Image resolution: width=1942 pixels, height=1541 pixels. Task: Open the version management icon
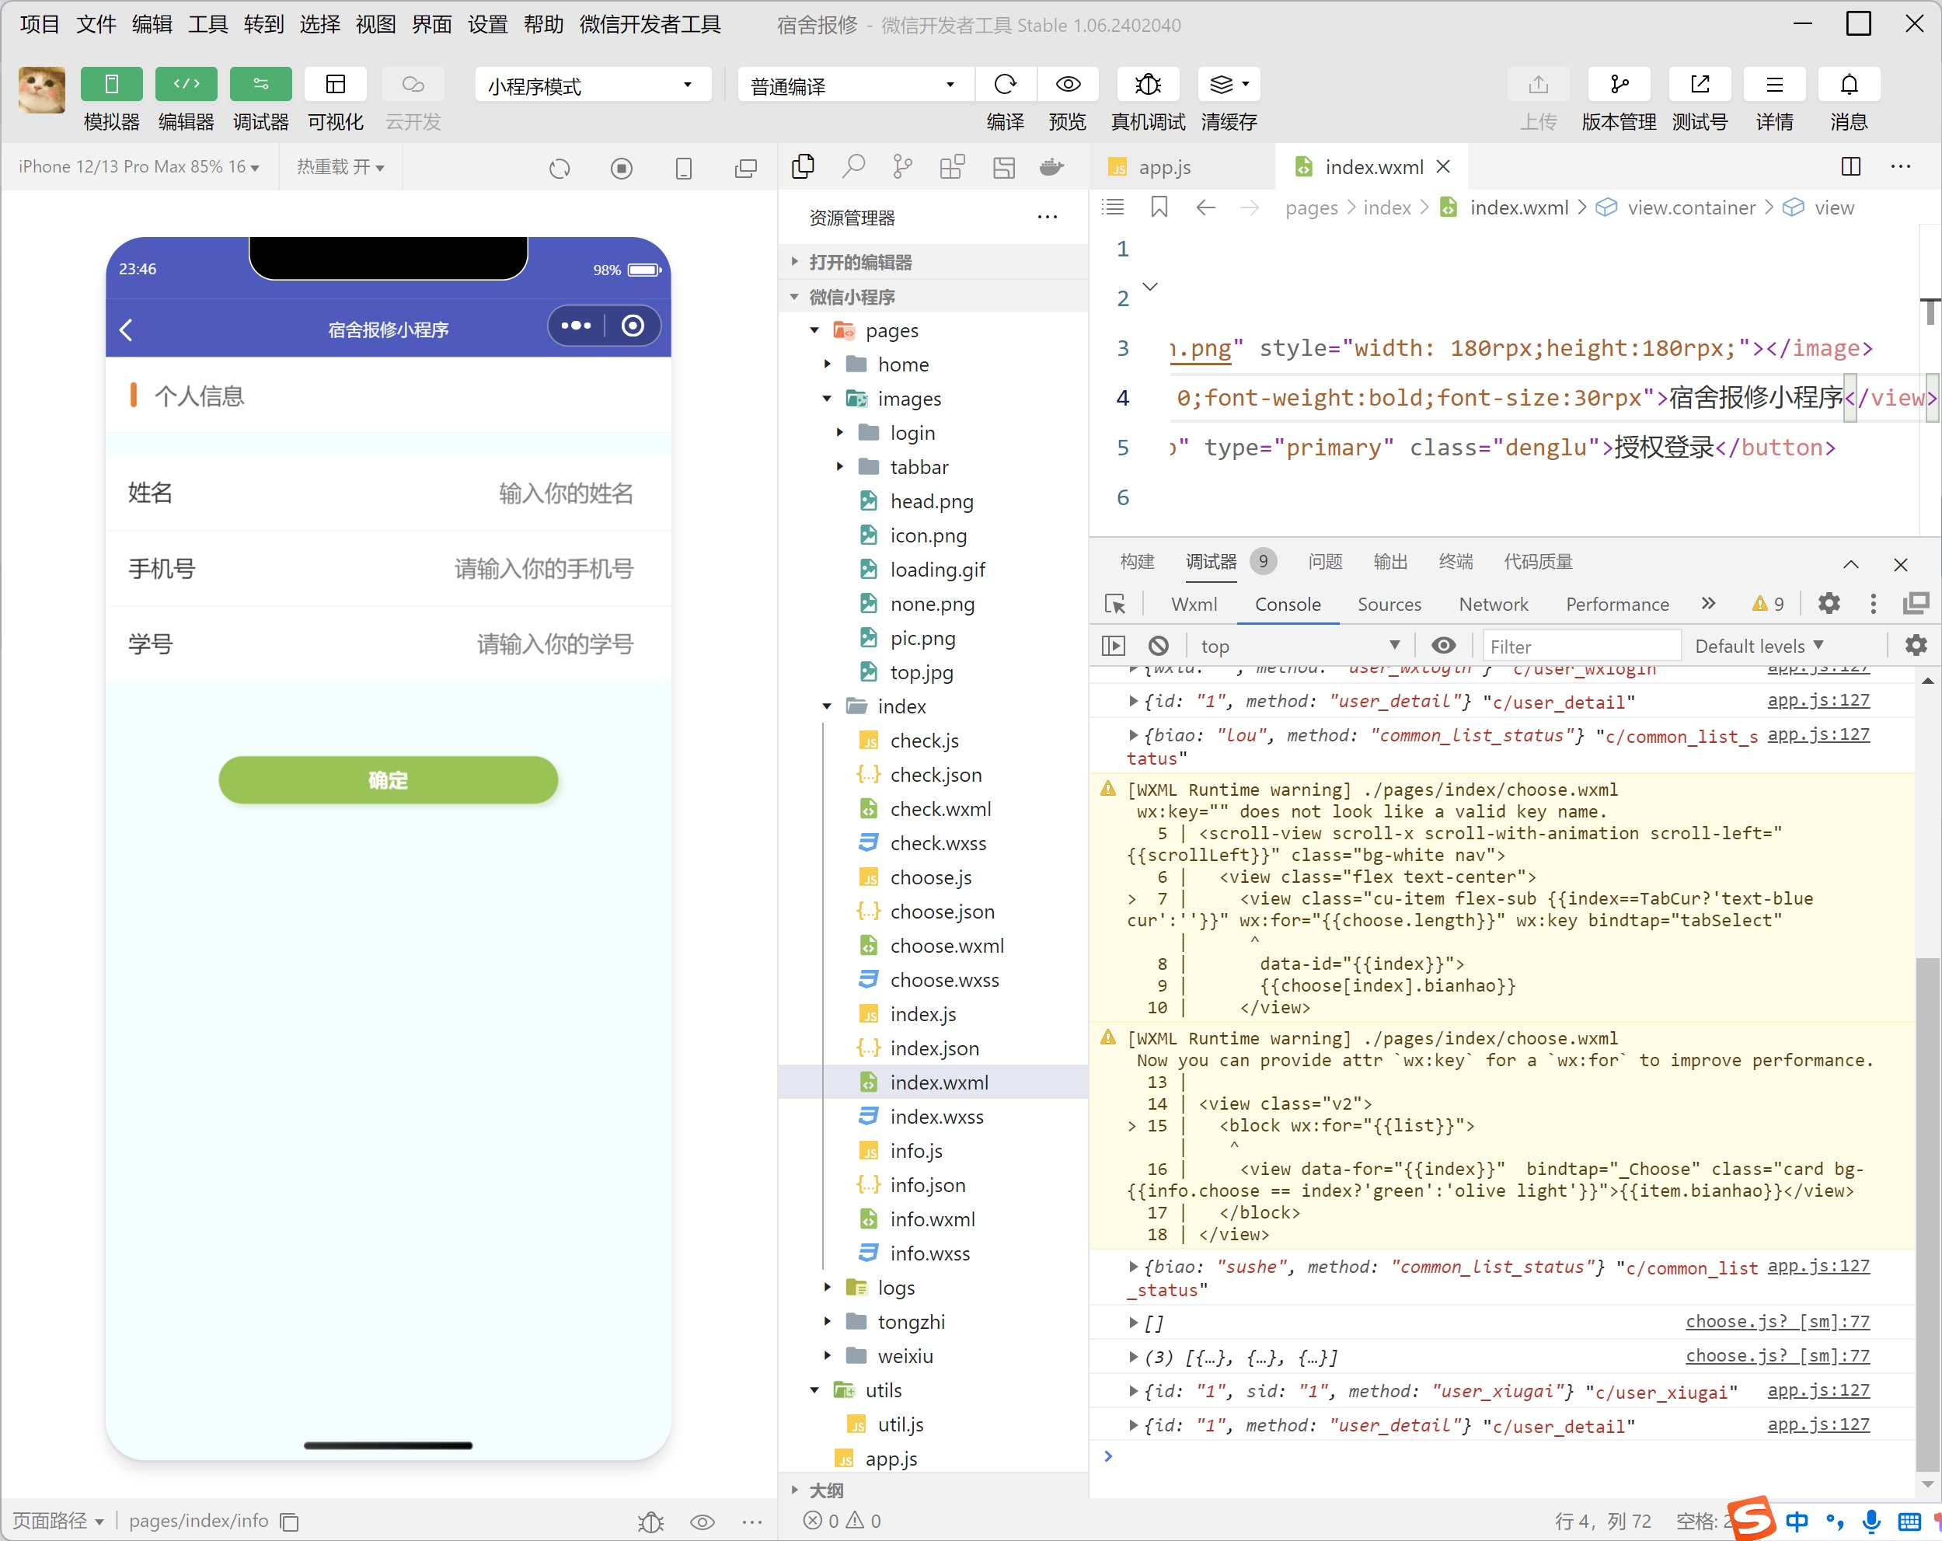1619,85
